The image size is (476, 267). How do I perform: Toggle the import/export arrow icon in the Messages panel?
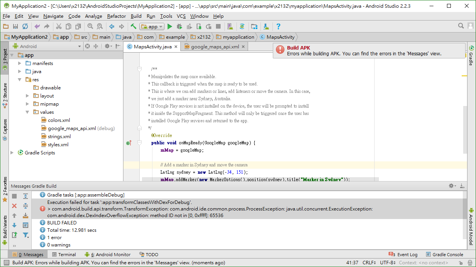click(14, 235)
